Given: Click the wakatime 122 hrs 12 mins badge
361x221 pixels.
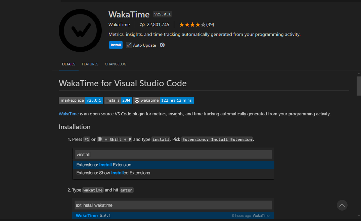Looking at the screenshot, I should (x=163, y=100).
